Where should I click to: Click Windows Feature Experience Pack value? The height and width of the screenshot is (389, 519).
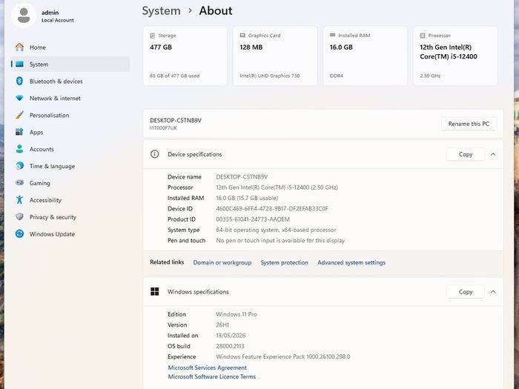point(283,356)
